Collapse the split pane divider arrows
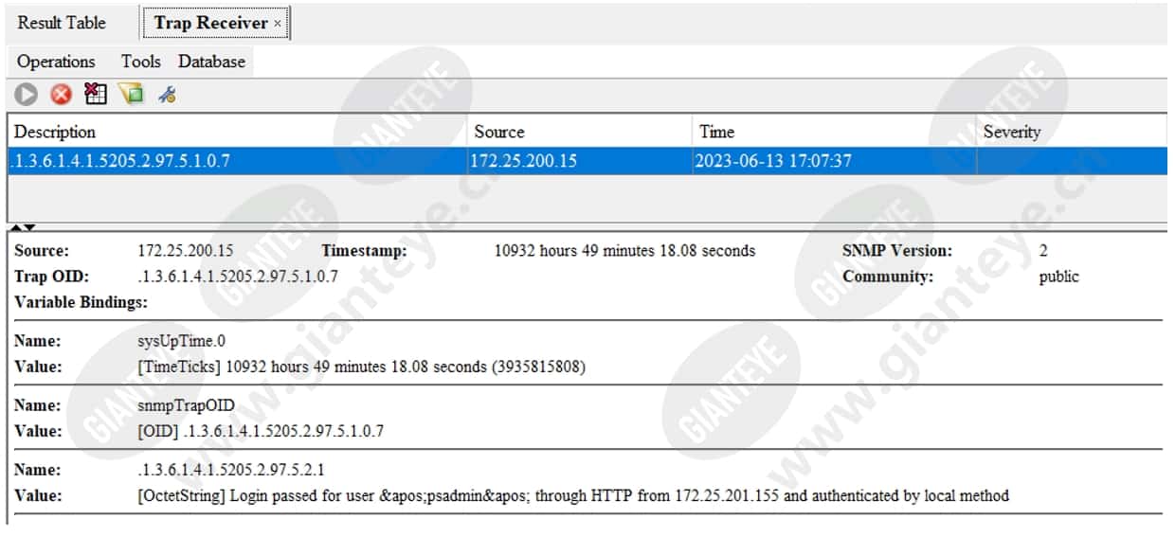 coord(25,227)
